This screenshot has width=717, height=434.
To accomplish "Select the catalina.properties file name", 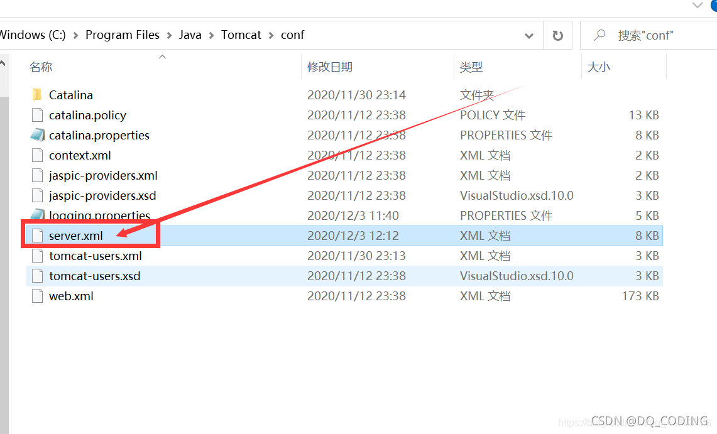I will (99, 135).
